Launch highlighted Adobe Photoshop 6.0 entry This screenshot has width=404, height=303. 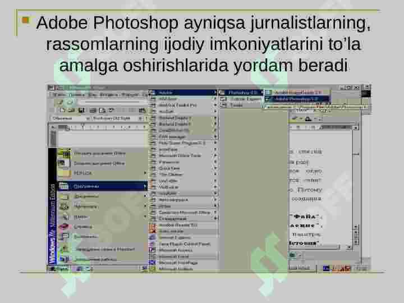point(297,99)
